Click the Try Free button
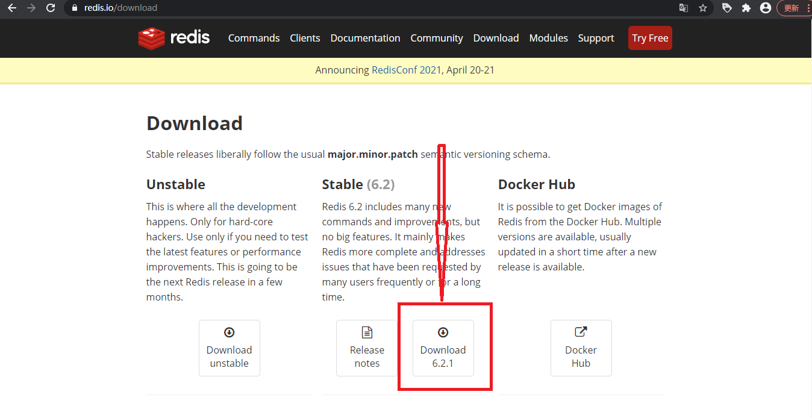This screenshot has width=812, height=418. click(x=650, y=38)
